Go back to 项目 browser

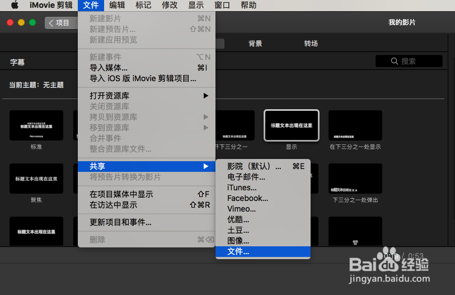tap(61, 22)
